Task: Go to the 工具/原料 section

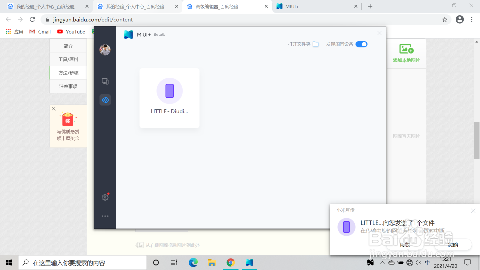Action: (x=68, y=59)
